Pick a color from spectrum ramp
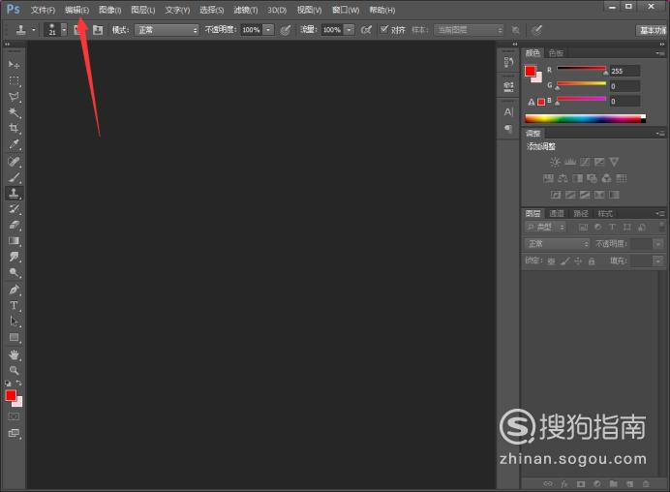The width and height of the screenshot is (670, 492). [x=585, y=119]
